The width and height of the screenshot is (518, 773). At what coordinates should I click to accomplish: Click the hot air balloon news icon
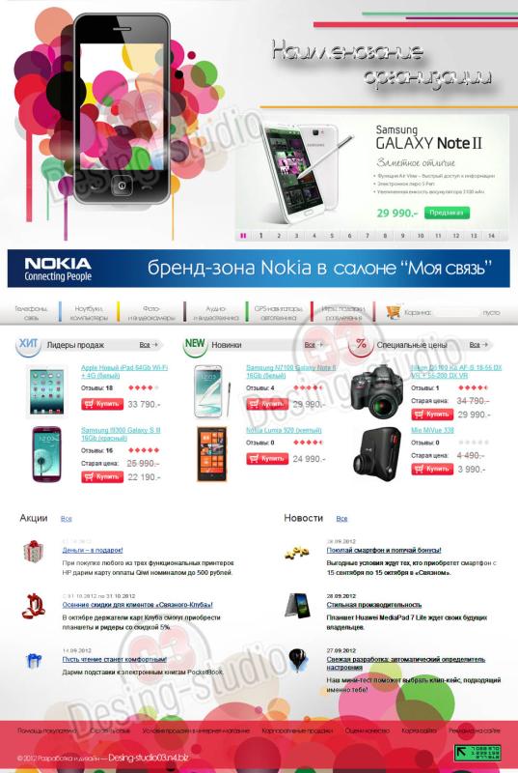298,660
